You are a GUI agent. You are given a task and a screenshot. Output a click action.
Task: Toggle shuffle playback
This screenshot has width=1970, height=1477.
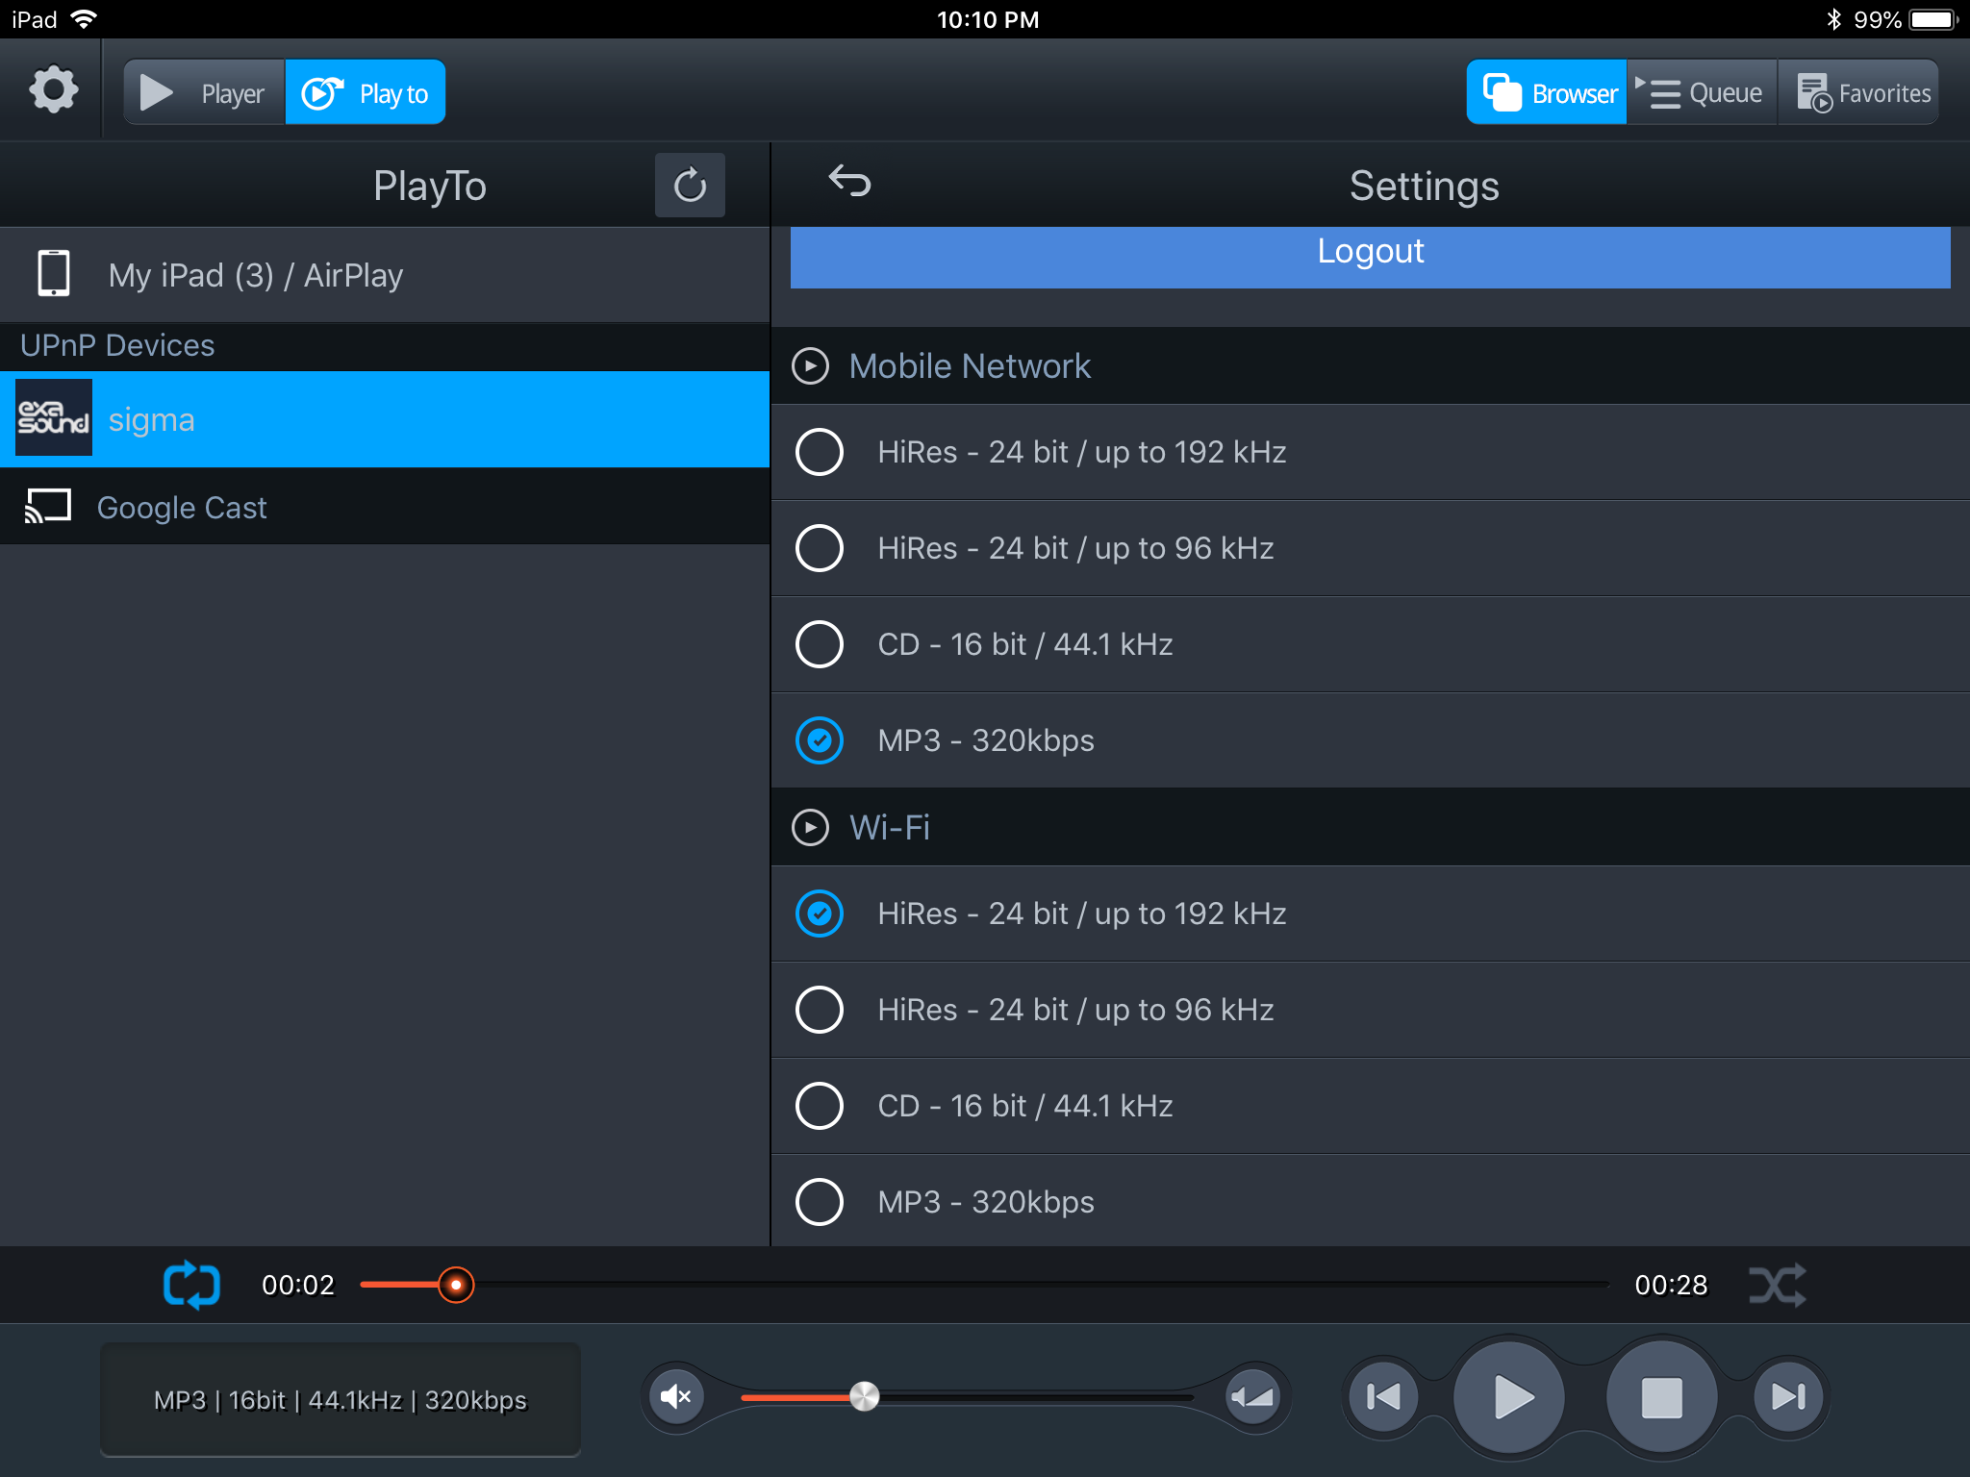1776,1285
